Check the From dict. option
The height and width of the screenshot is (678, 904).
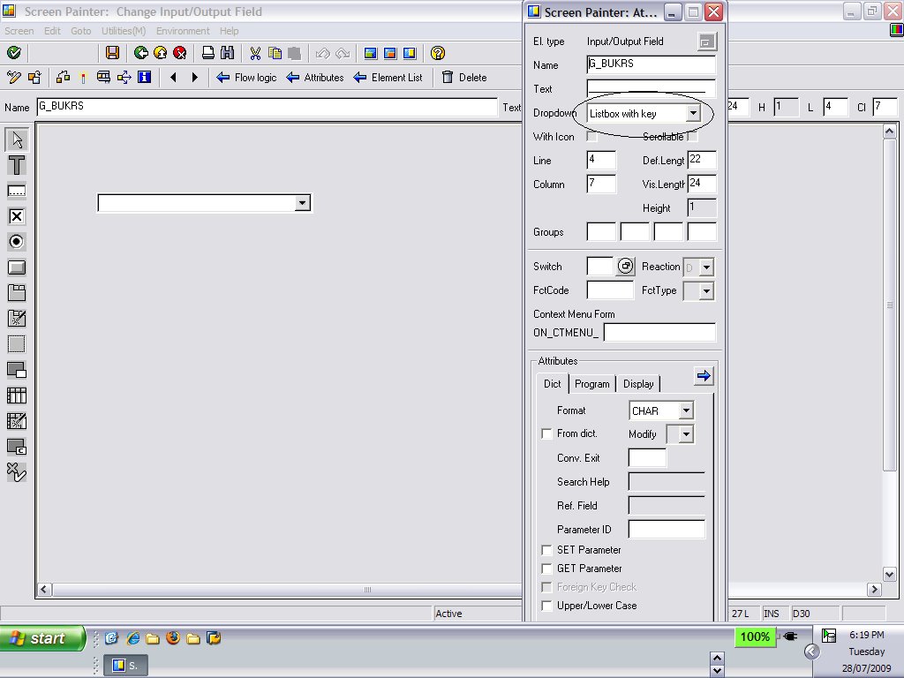click(x=546, y=433)
